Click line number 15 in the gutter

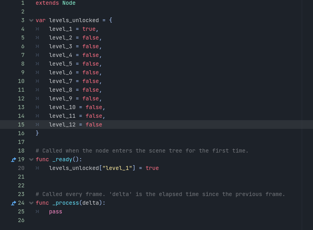(21, 124)
